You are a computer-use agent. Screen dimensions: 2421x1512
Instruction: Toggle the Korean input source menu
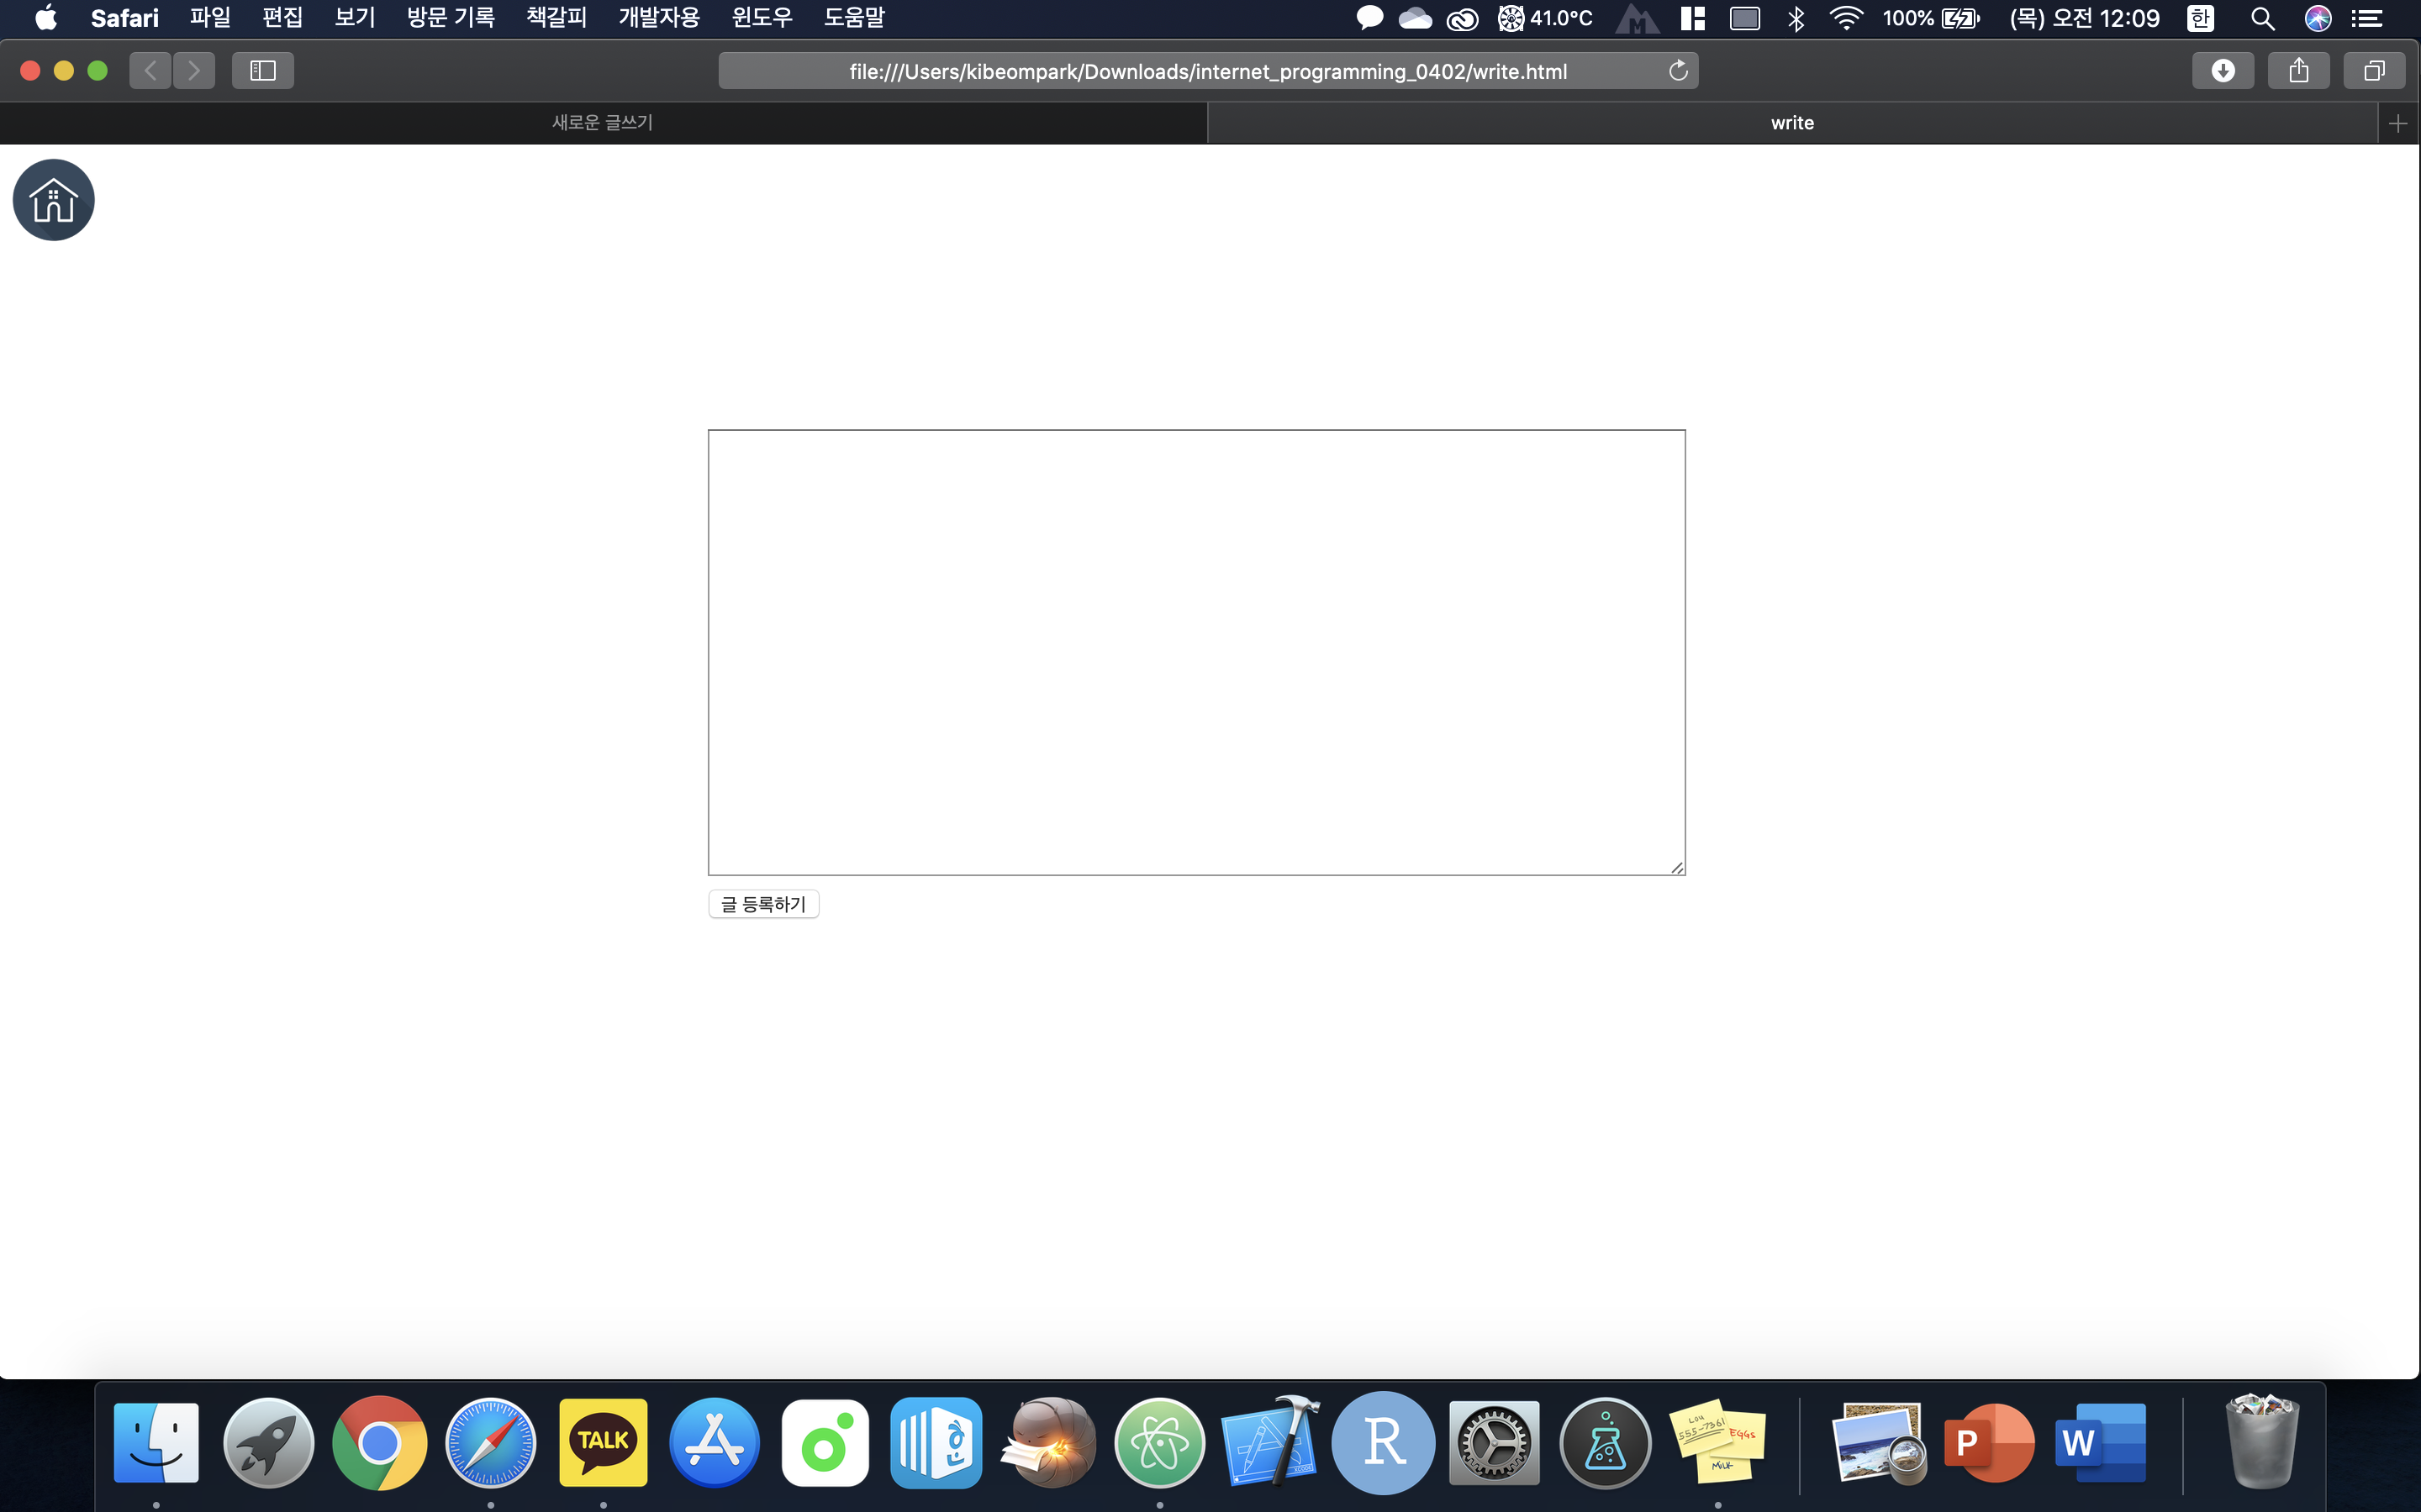2199,18
